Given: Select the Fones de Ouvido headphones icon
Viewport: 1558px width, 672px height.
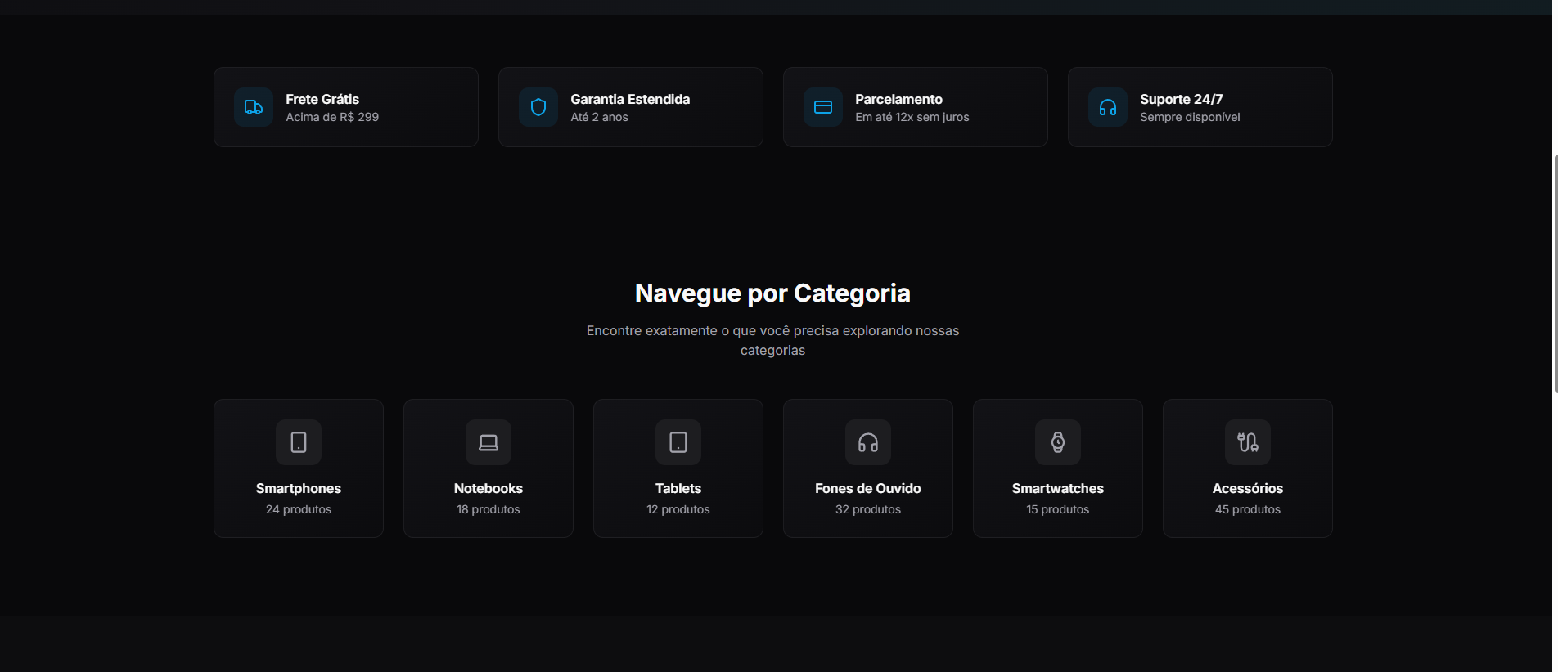Looking at the screenshot, I should coord(868,442).
